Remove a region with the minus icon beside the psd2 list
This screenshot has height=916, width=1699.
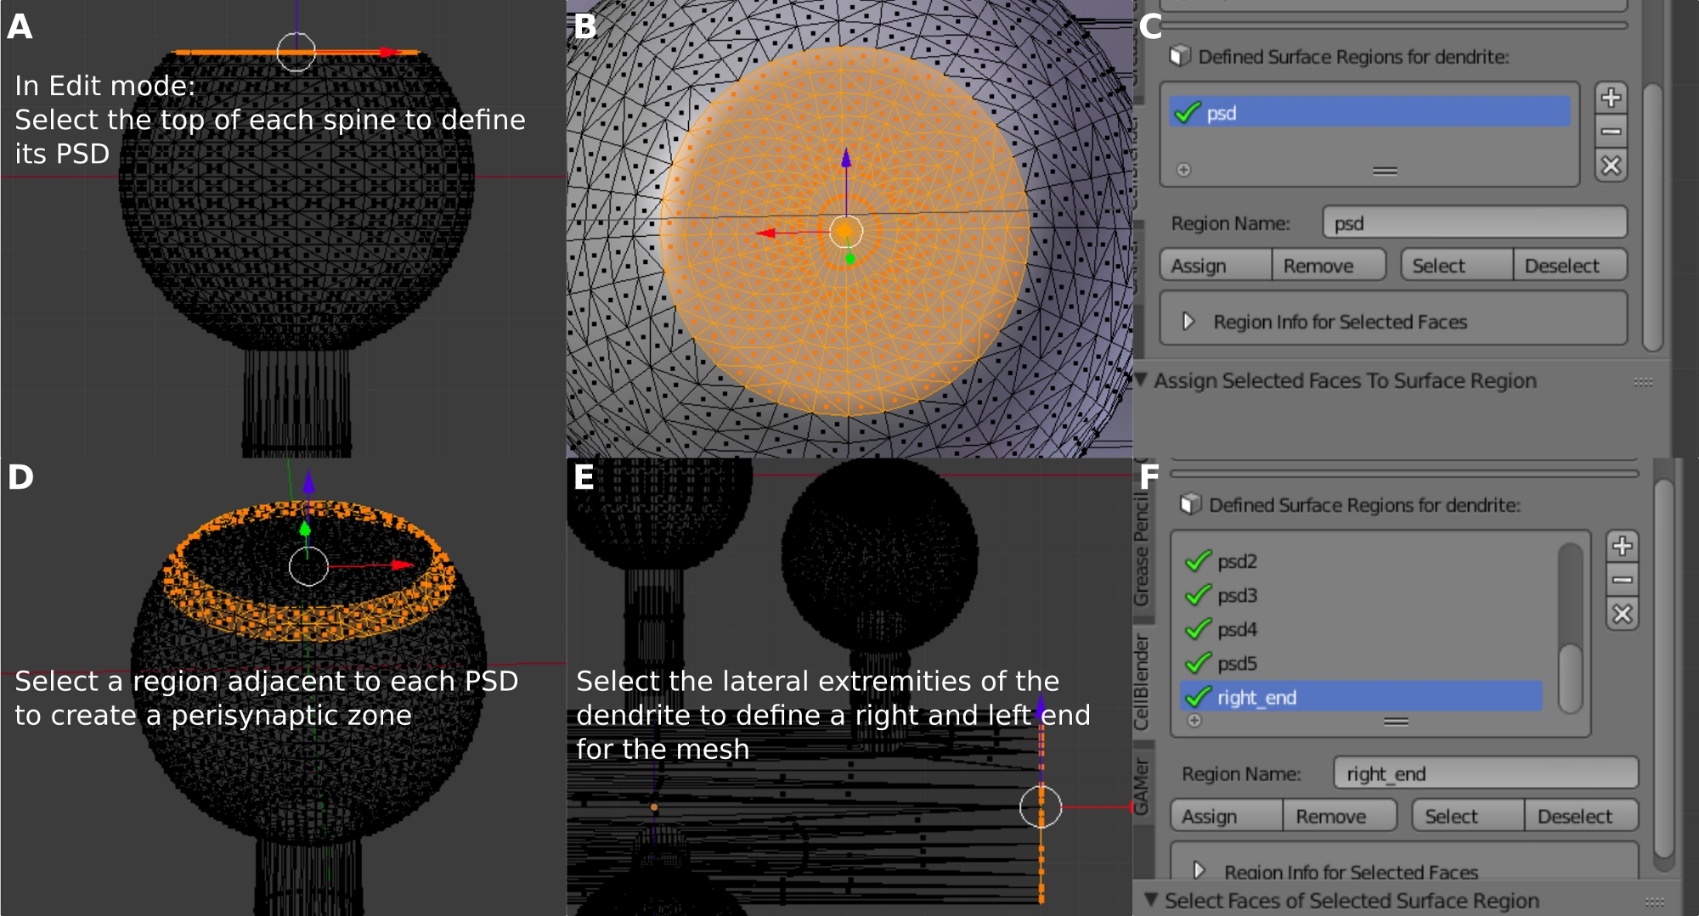tap(1622, 581)
